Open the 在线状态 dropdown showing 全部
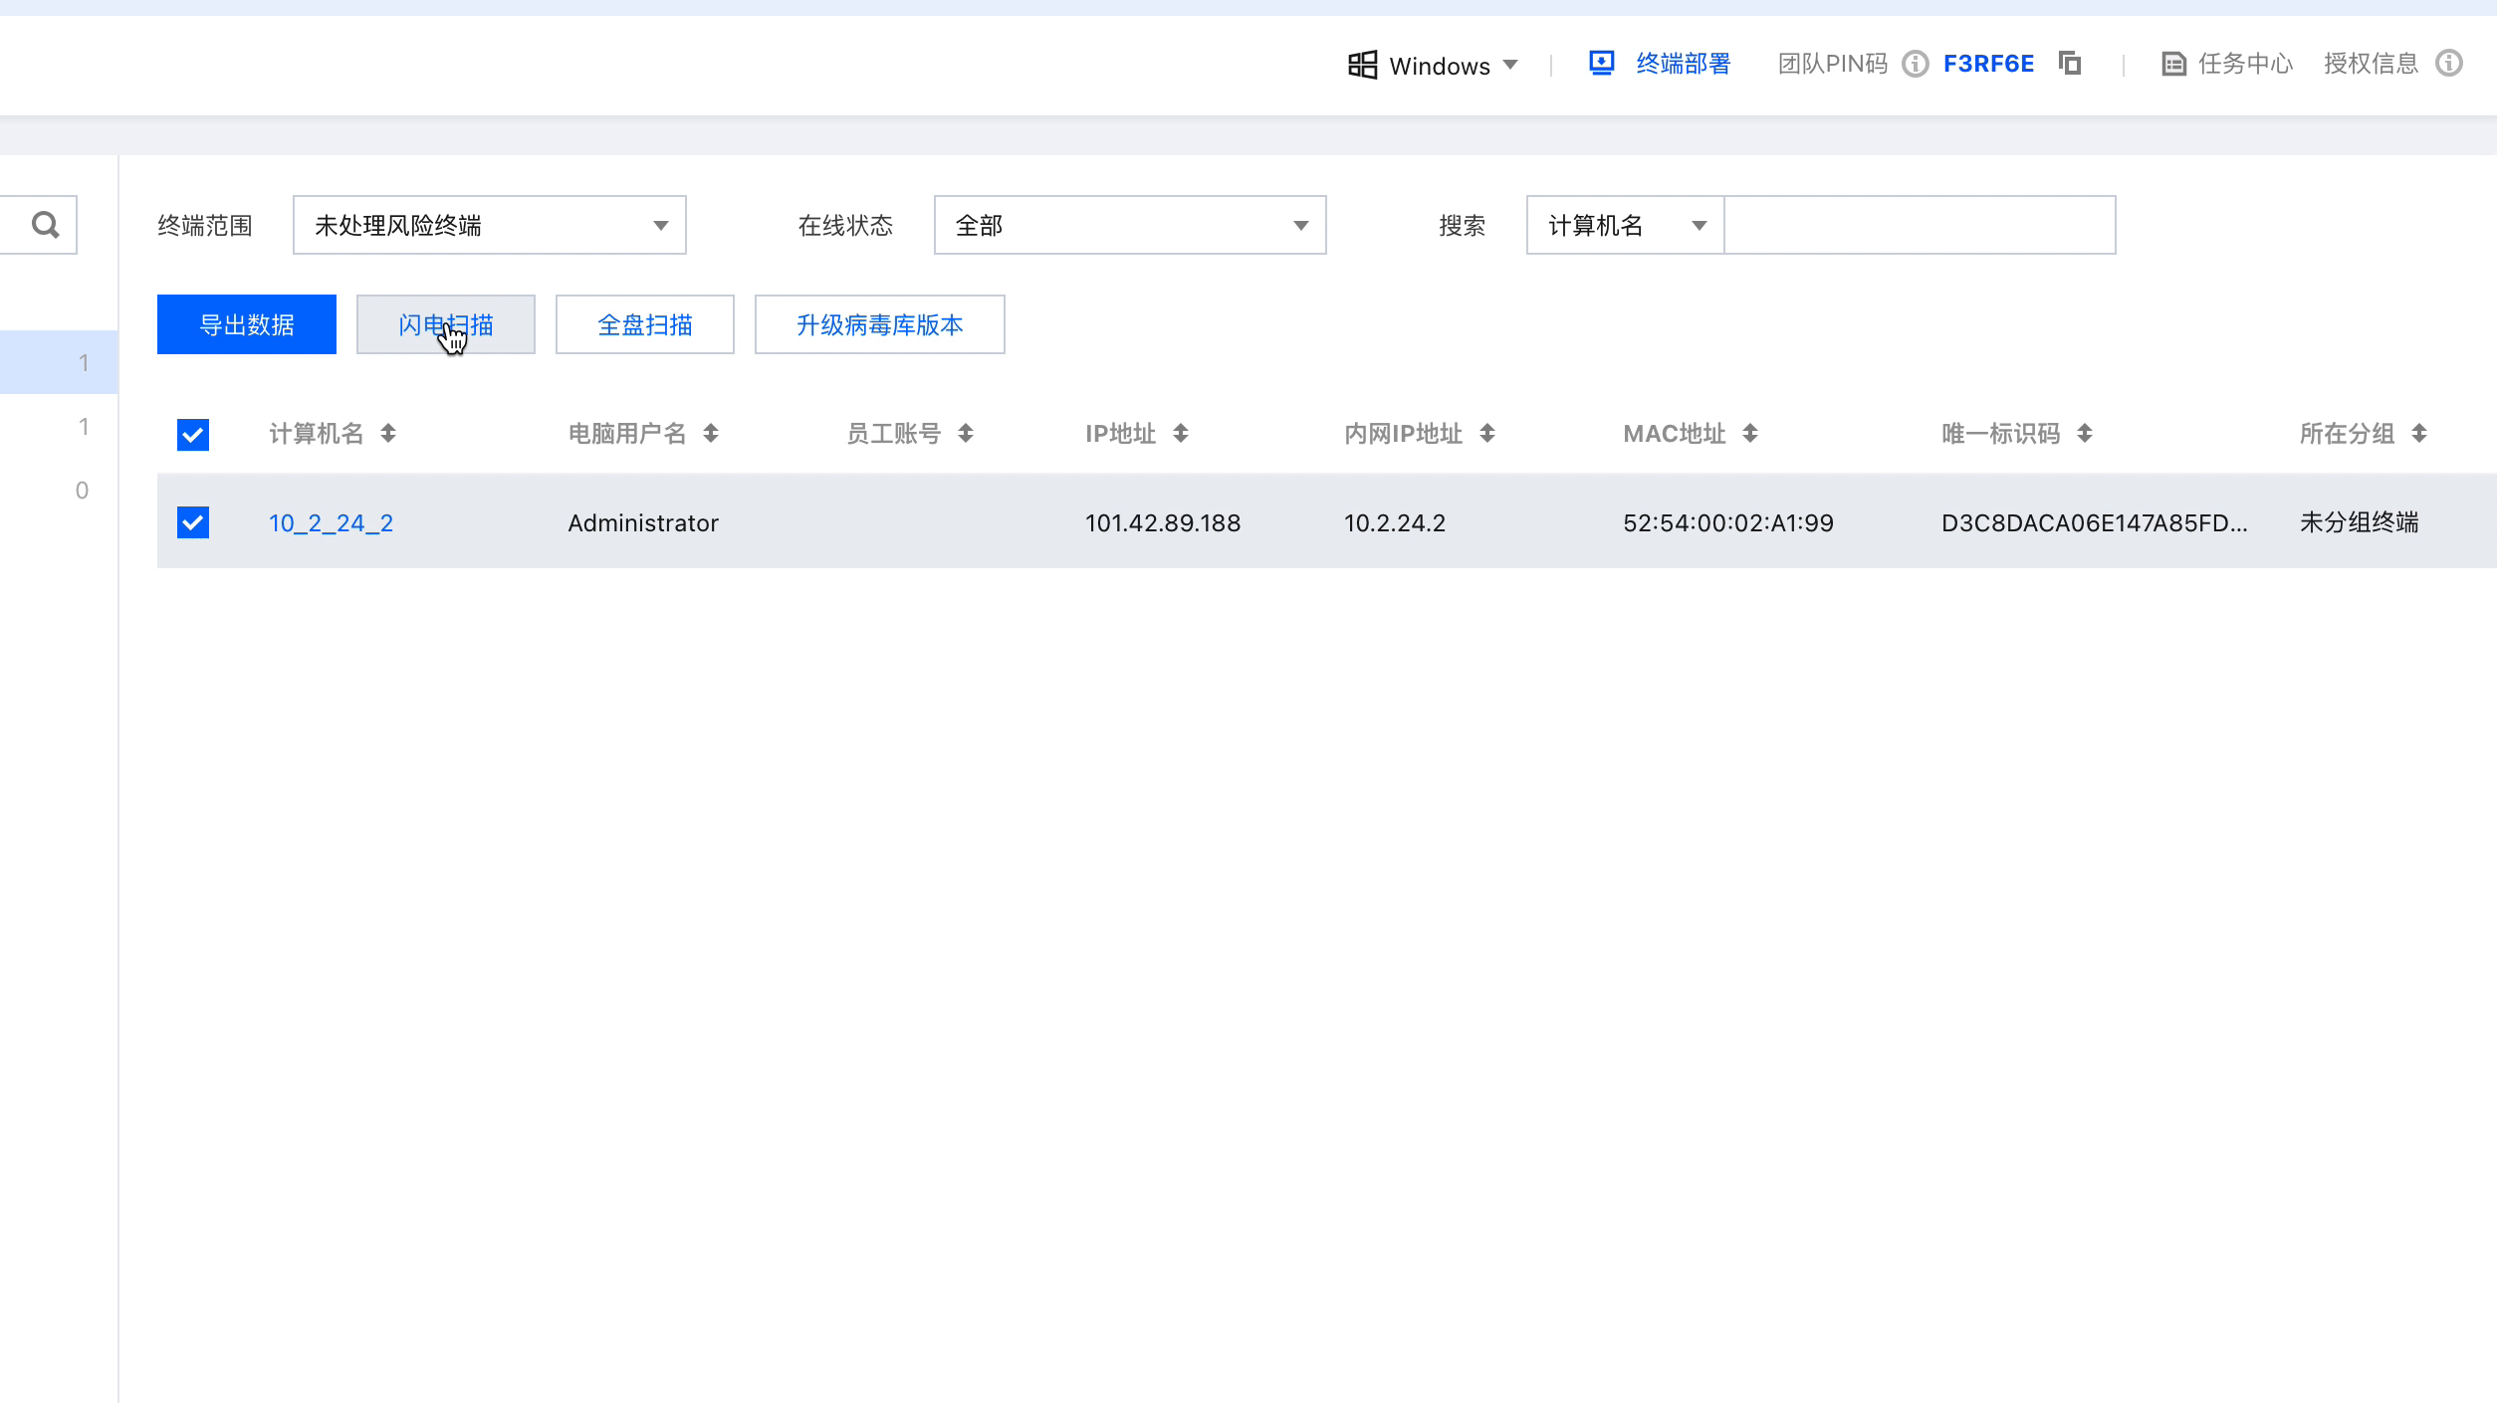This screenshot has width=2497, height=1403. coord(1129,225)
